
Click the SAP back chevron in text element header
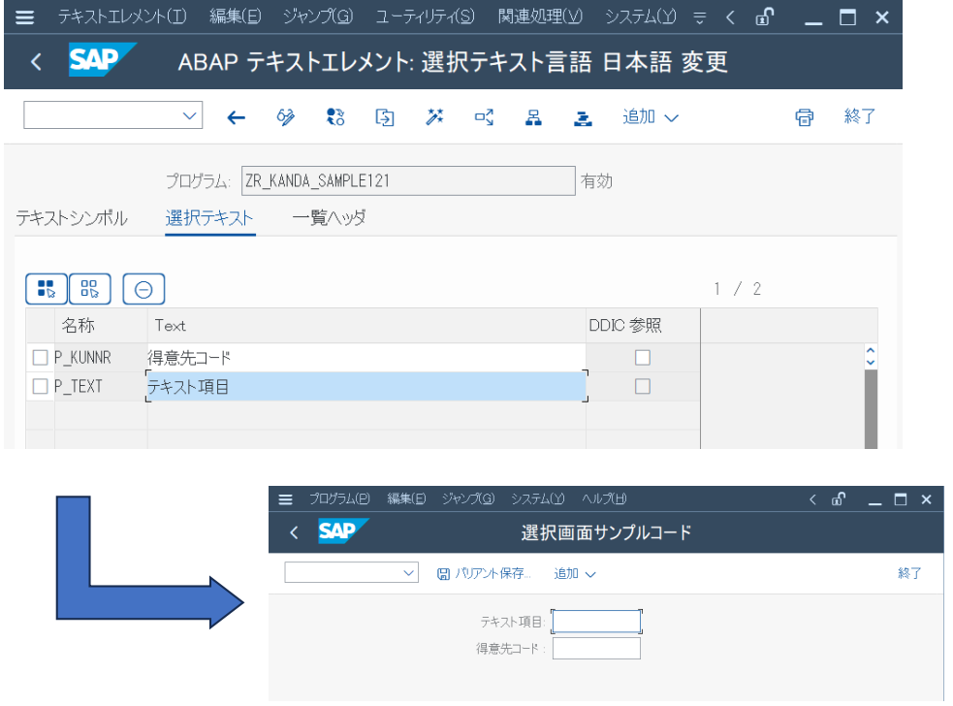[x=37, y=61]
